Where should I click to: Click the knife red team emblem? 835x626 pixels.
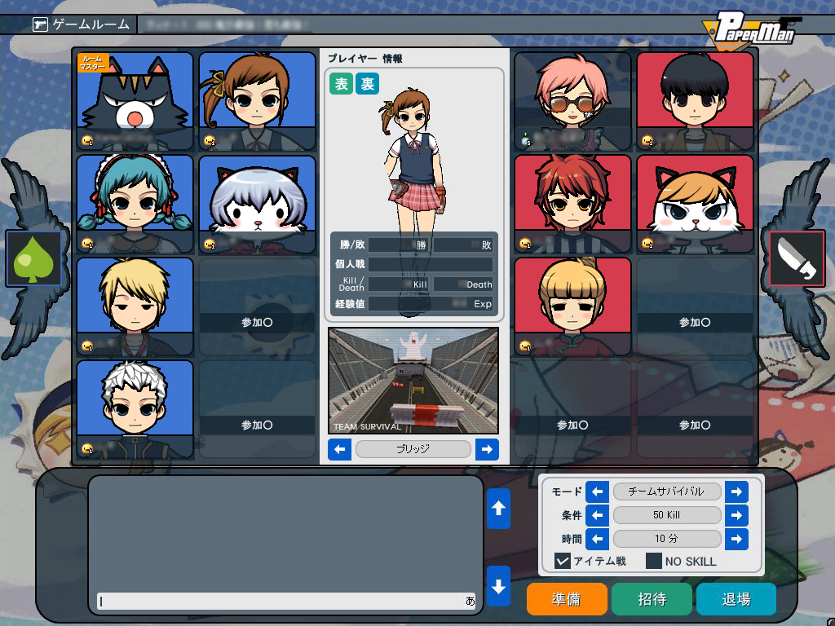pyautogui.click(x=797, y=258)
